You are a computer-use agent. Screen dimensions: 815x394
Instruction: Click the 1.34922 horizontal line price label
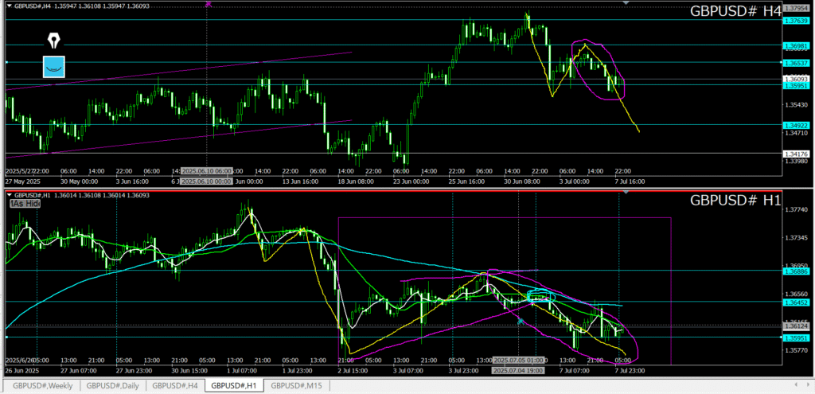coord(796,124)
